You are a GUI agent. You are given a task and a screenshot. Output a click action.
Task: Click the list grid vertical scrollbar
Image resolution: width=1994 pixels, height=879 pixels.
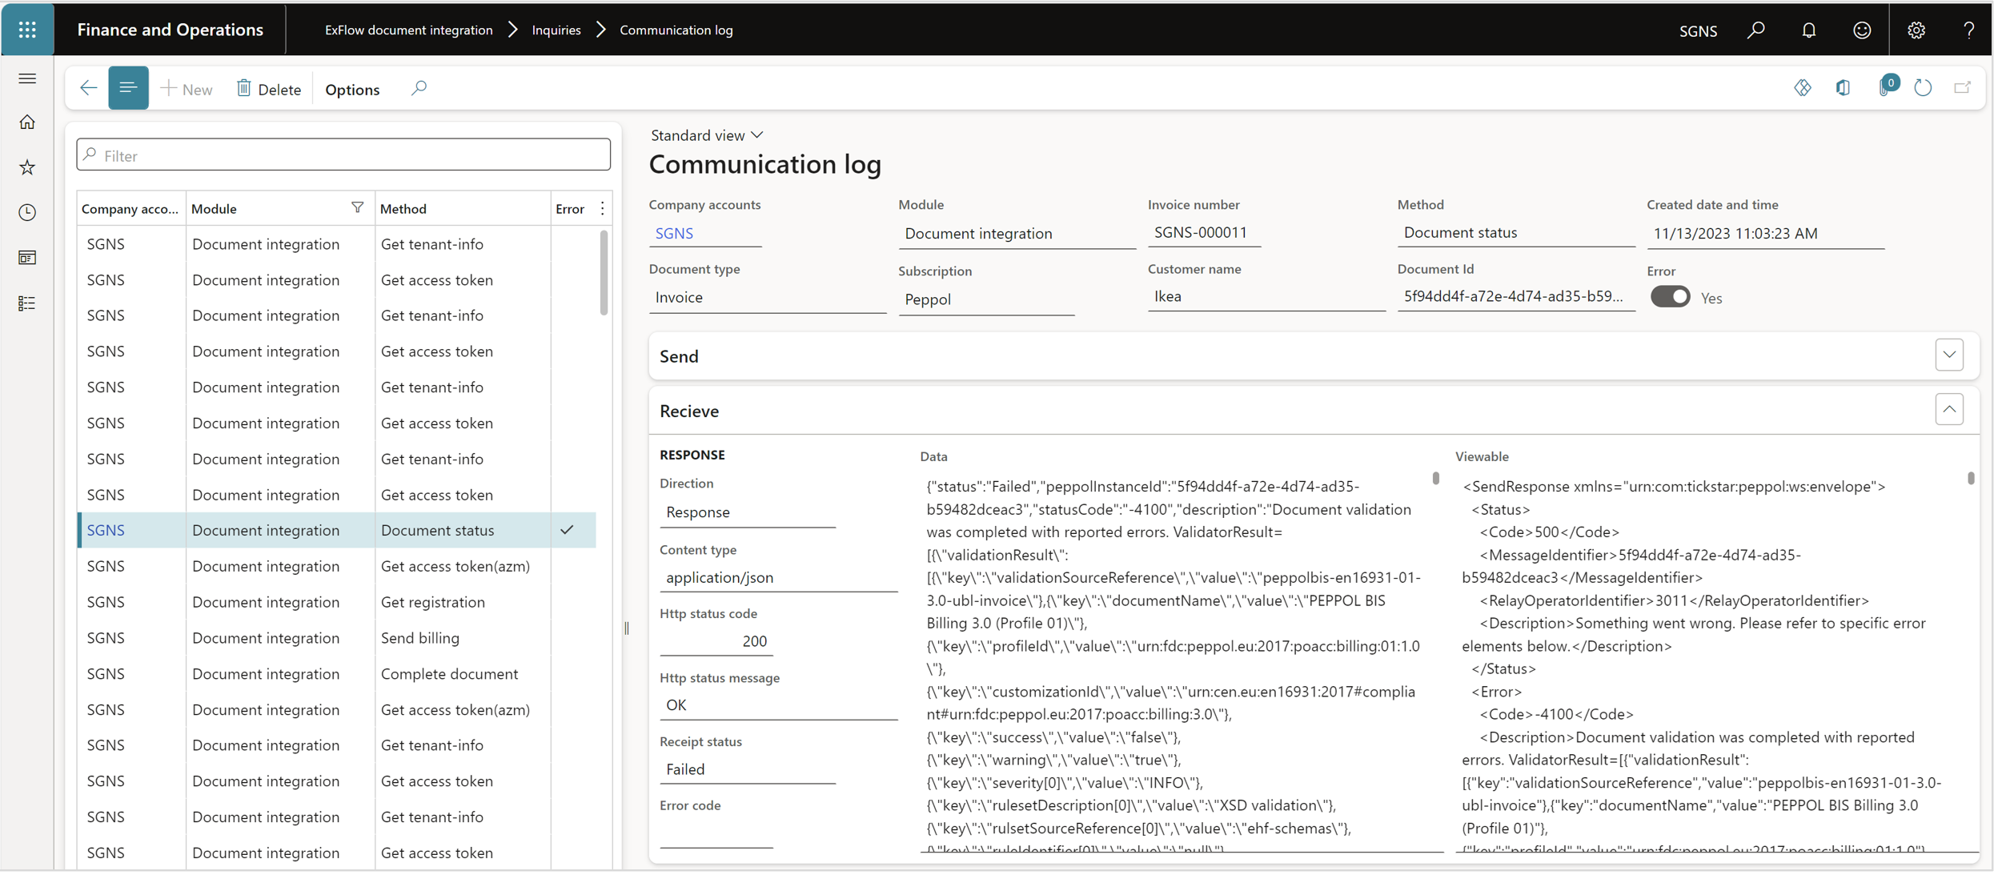pyautogui.click(x=604, y=272)
